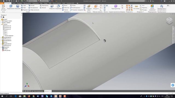
Task: Choose the Импорт (Import) tool
Action: click(43, 8)
